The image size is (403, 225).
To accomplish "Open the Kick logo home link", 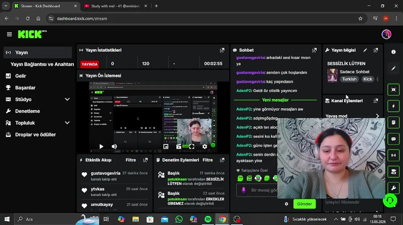I will click(32, 34).
